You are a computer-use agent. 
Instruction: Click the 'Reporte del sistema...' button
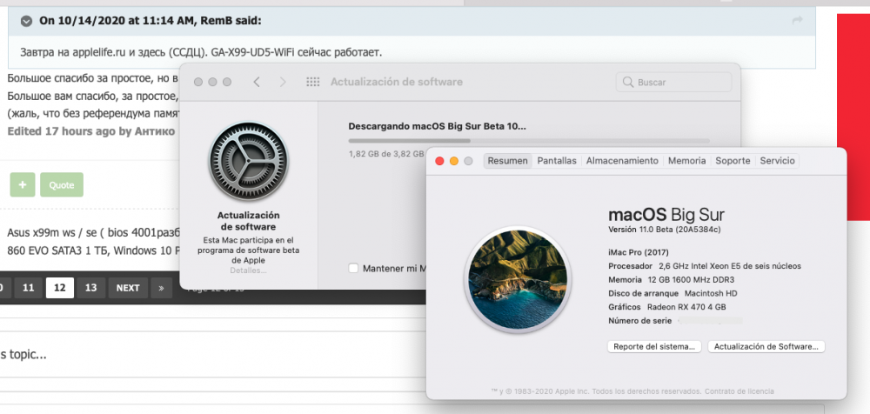(655, 346)
